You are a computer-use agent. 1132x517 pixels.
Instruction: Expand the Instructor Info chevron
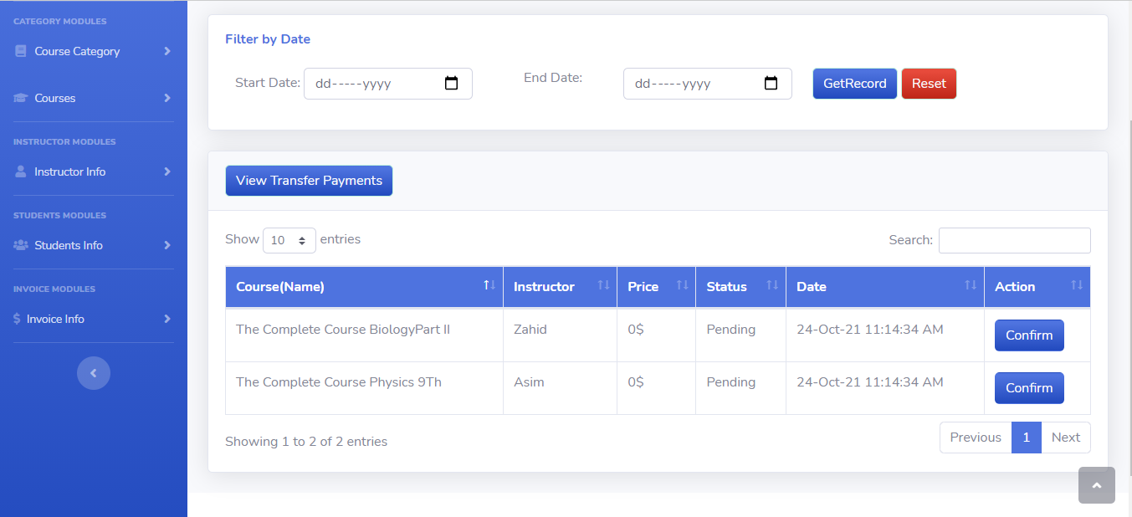[x=167, y=171]
